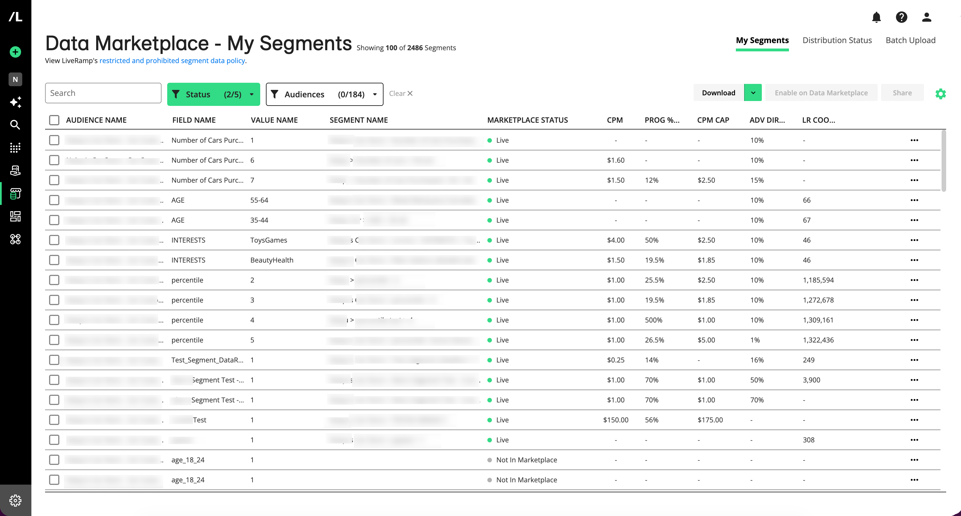Check the Number of Cars value 1 row
The width and height of the screenshot is (961, 516).
[54, 140]
